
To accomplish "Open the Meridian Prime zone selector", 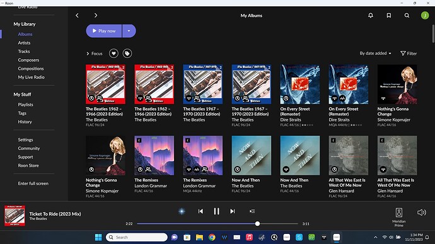I will [399, 217].
